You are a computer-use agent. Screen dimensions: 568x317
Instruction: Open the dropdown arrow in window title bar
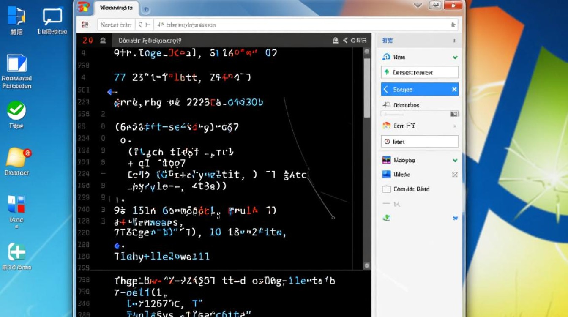[418, 5]
